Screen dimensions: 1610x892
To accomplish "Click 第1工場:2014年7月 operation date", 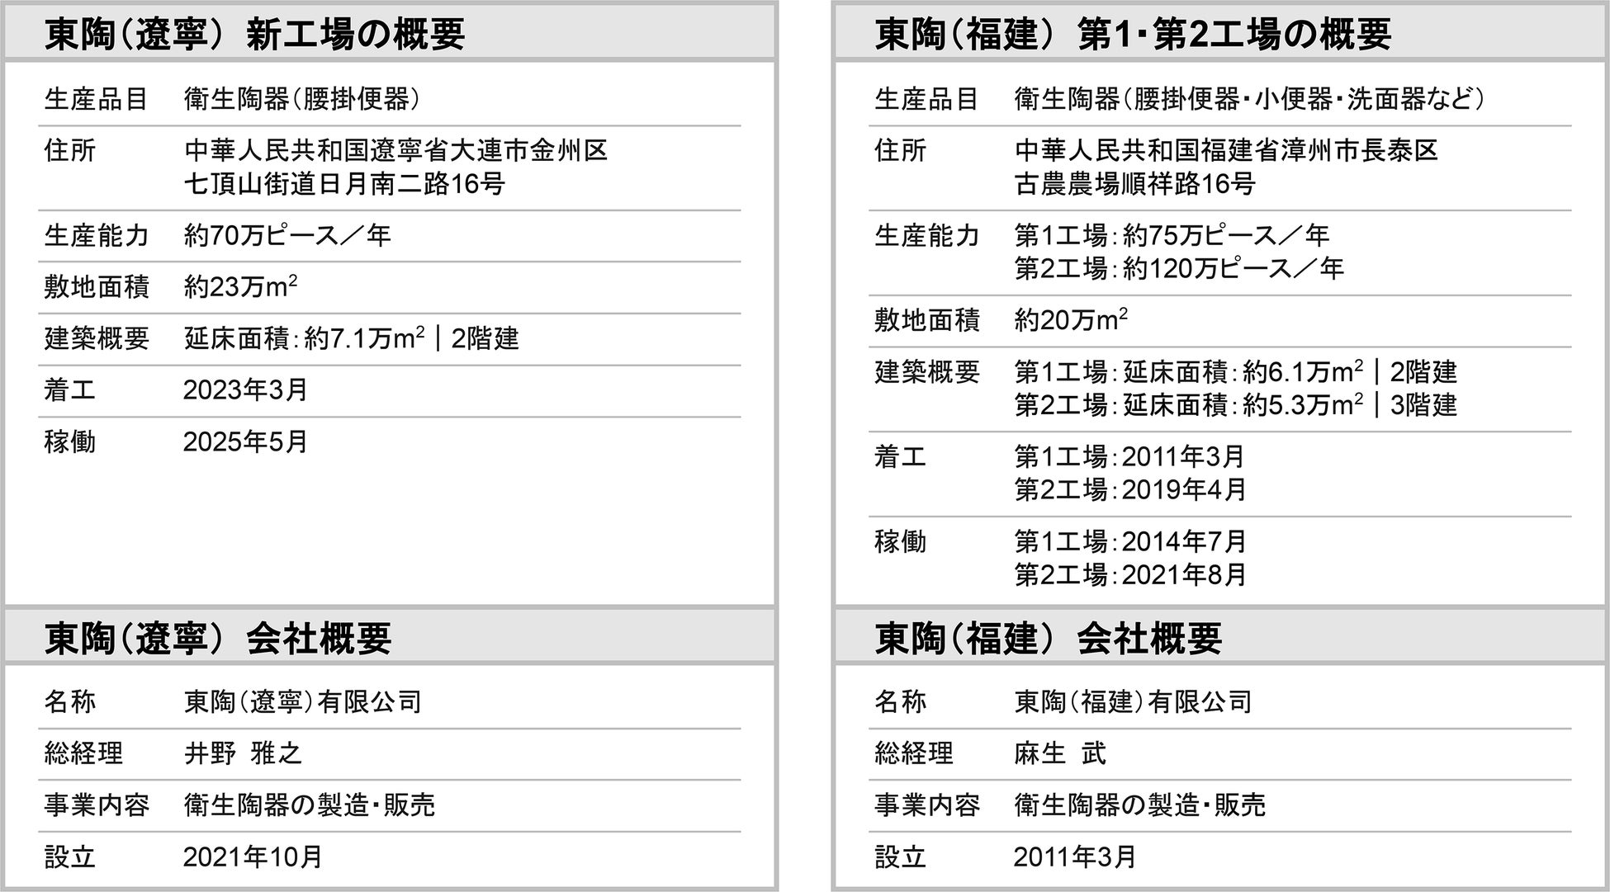I will pos(1129,542).
